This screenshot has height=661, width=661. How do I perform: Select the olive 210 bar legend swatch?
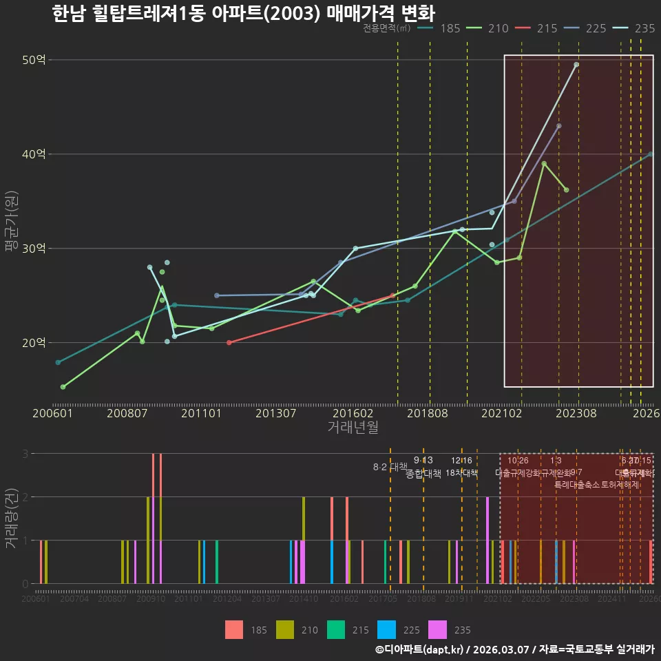(x=285, y=630)
